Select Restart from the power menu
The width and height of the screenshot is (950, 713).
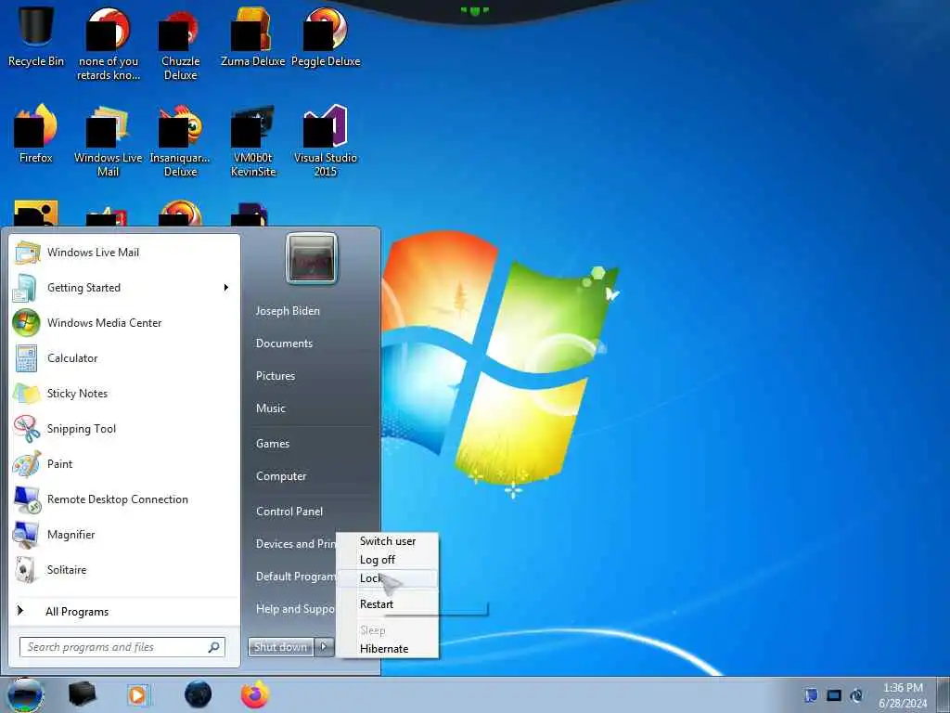click(387, 603)
